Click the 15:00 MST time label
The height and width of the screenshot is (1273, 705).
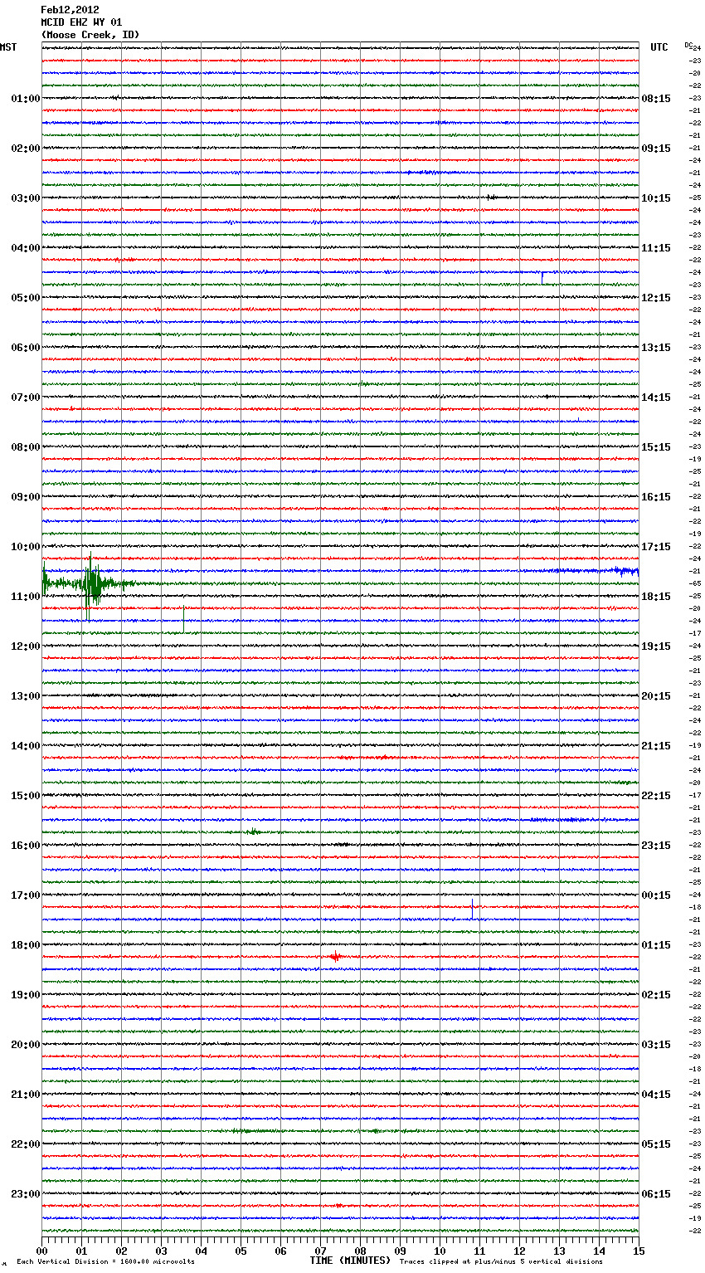(x=26, y=796)
